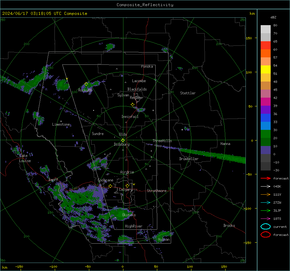The image size is (290, 271).
Task: Click the yellow diamond marker near RedDeer
Action: click(x=133, y=105)
